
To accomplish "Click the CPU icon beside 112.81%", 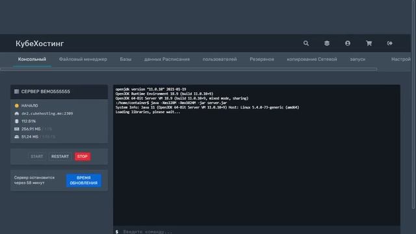I will (x=17, y=122).
